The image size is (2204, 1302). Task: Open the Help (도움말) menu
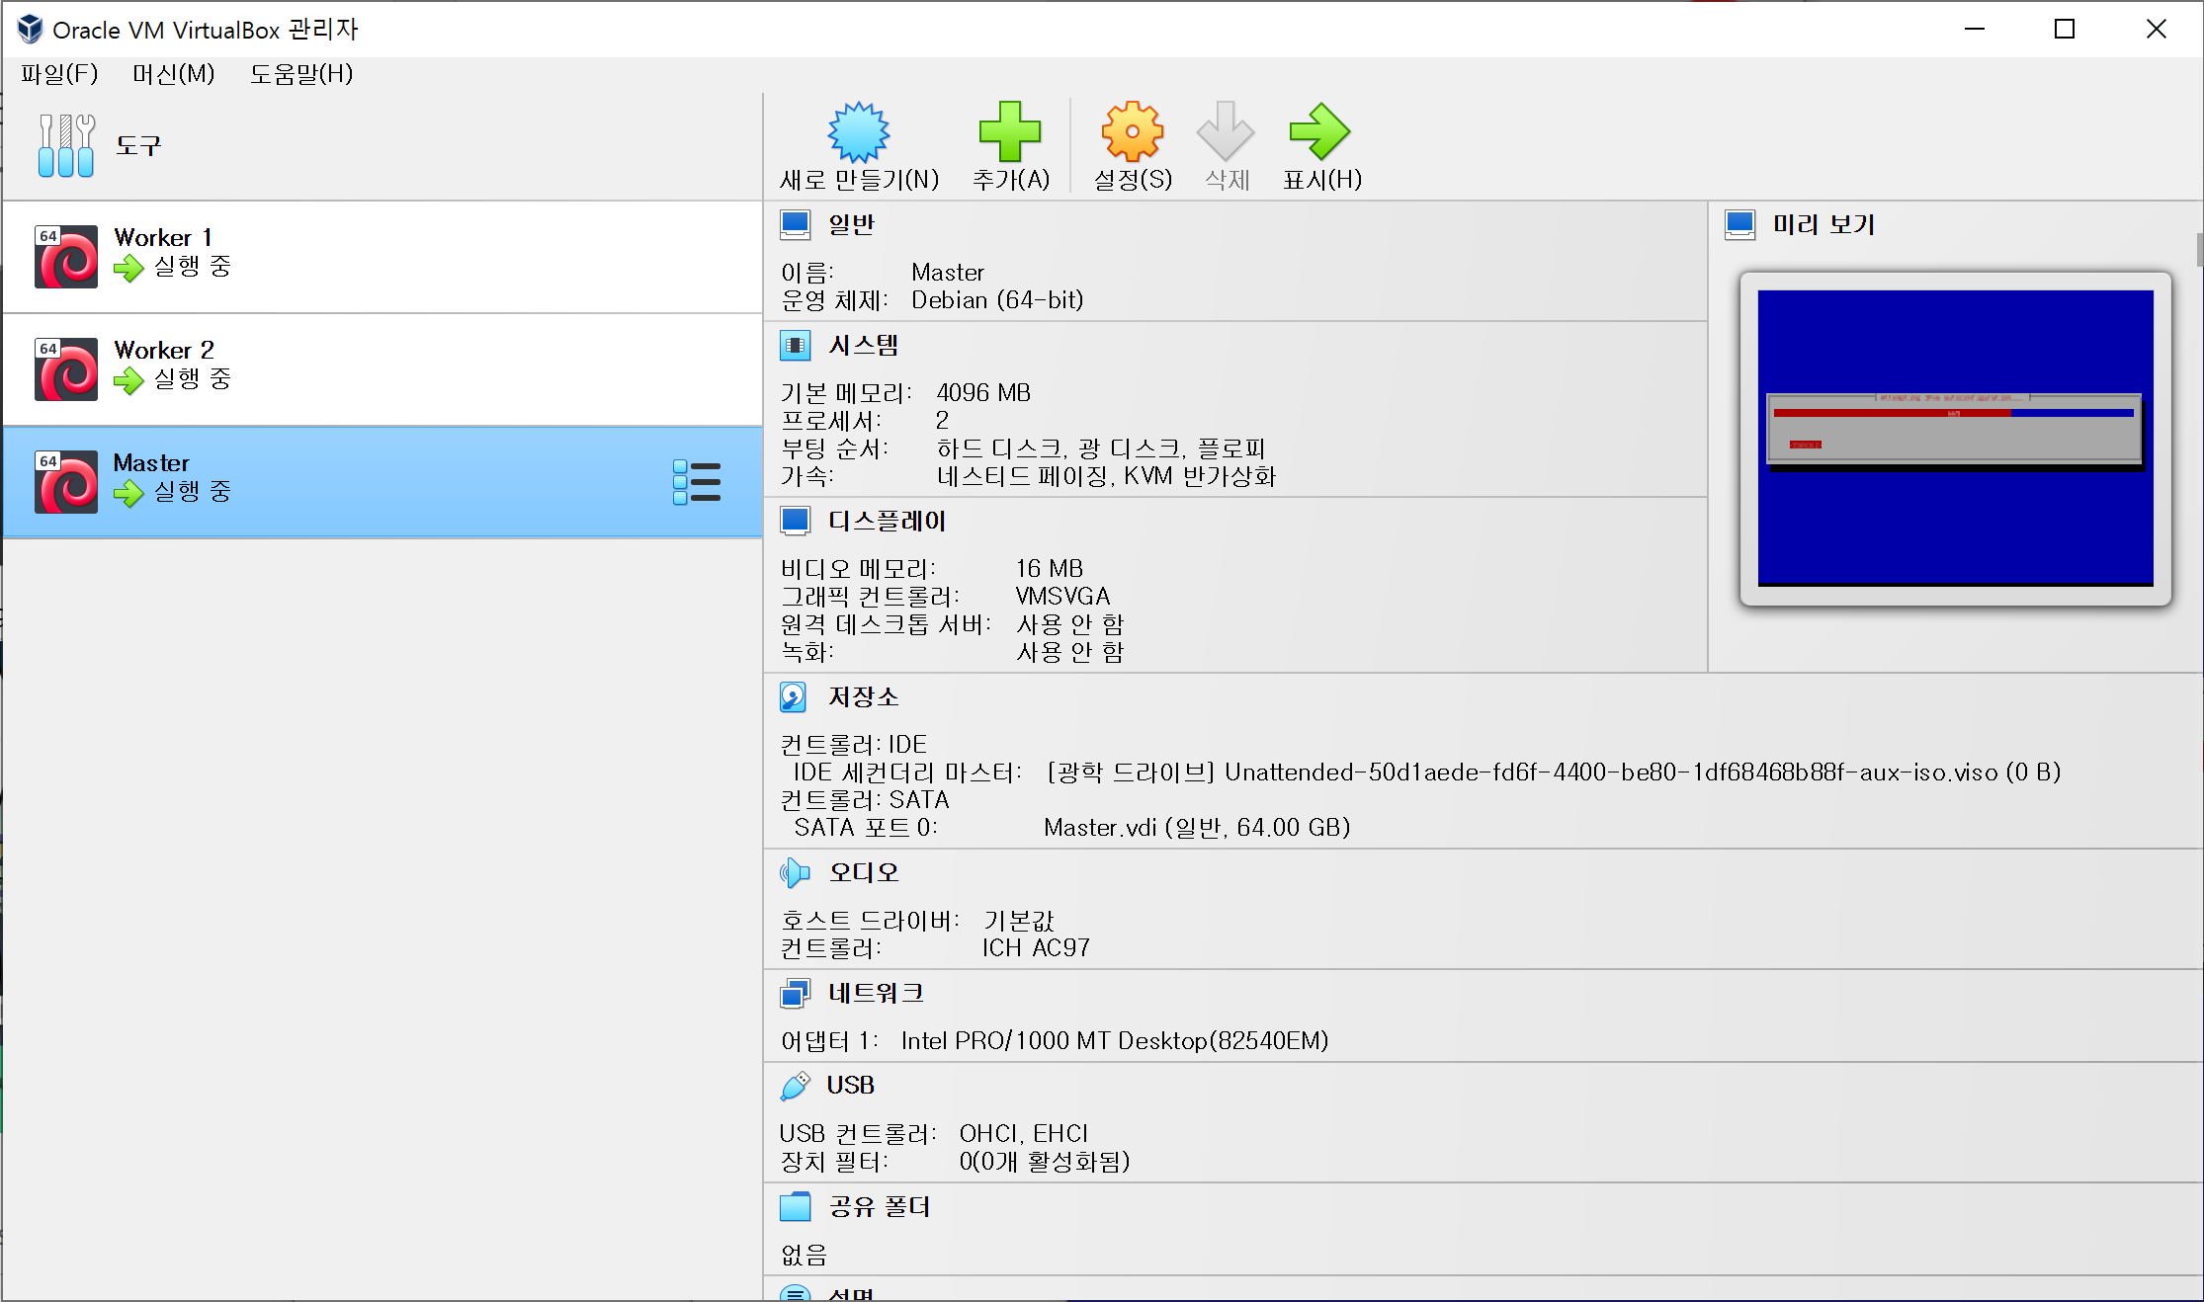click(x=301, y=74)
